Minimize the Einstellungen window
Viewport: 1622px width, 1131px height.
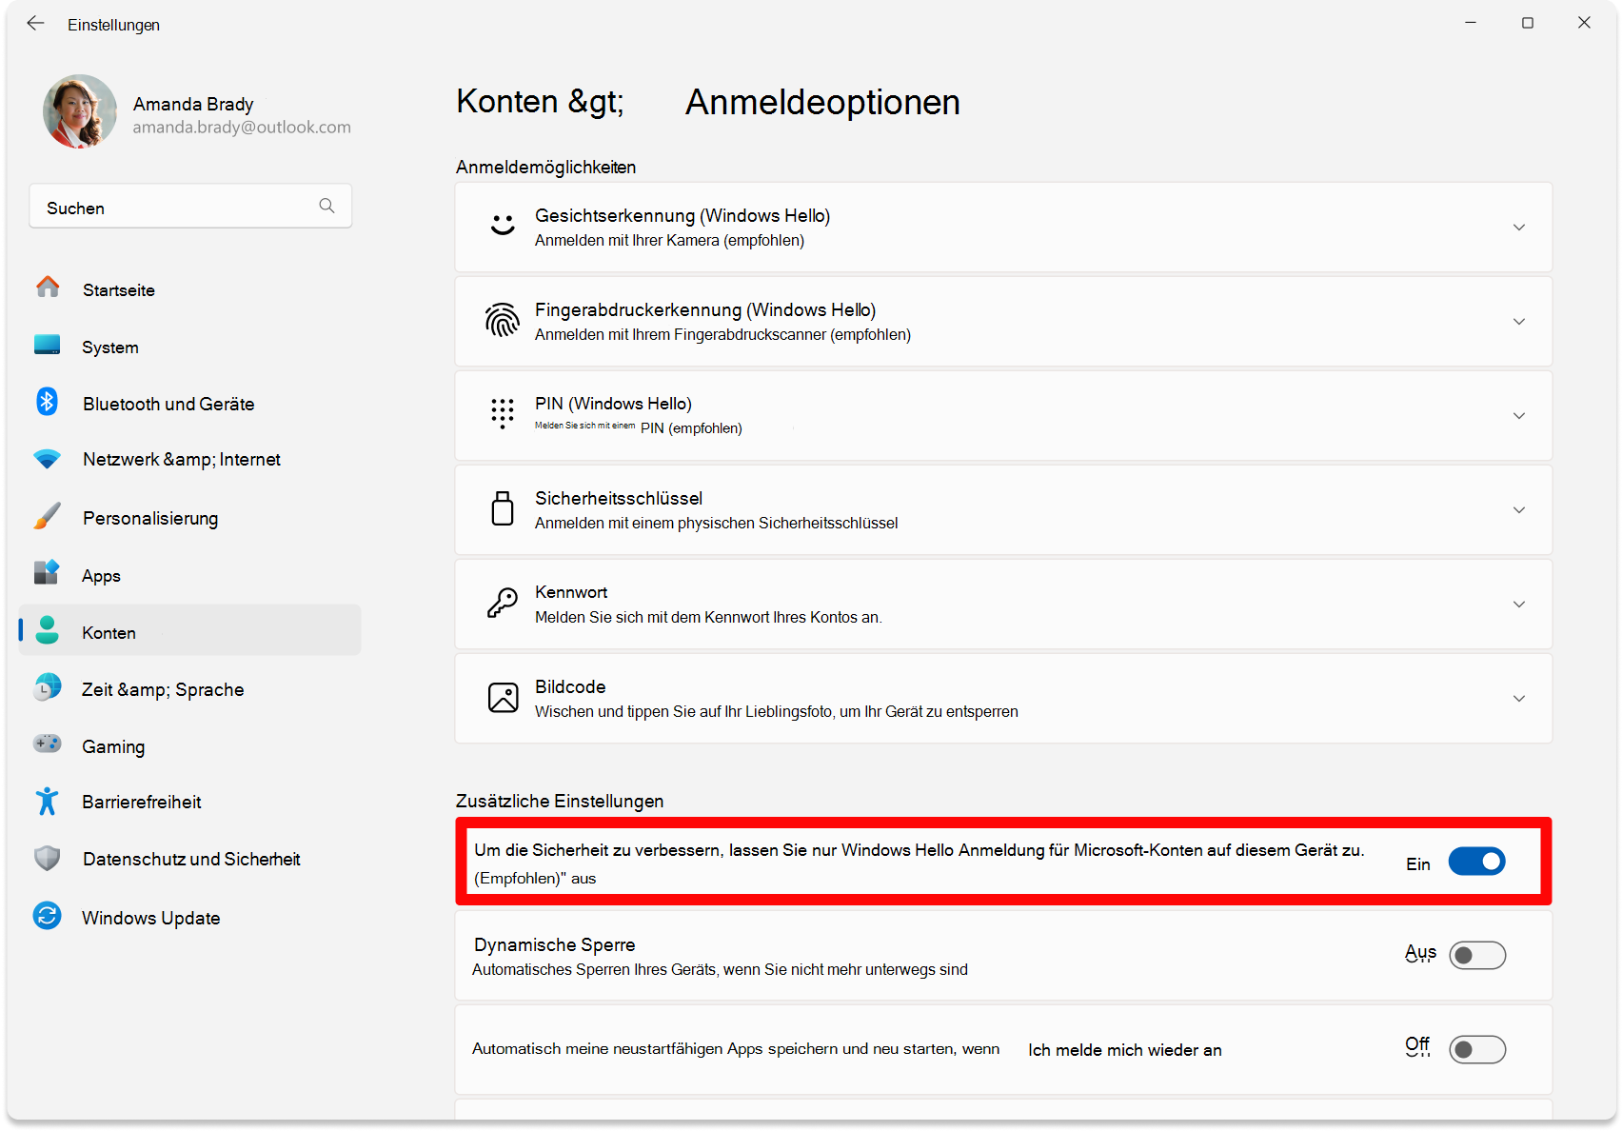1471,23
